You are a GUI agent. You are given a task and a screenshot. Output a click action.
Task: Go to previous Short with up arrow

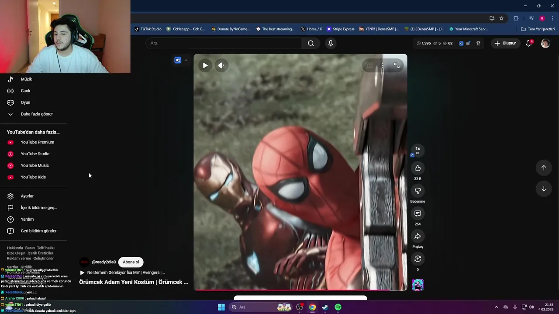(x=544, y=168)
